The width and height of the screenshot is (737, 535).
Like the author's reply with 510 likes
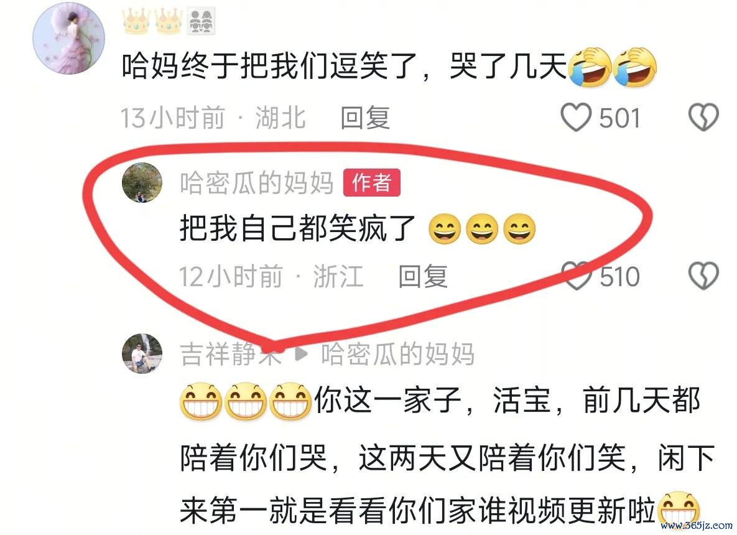577,276
